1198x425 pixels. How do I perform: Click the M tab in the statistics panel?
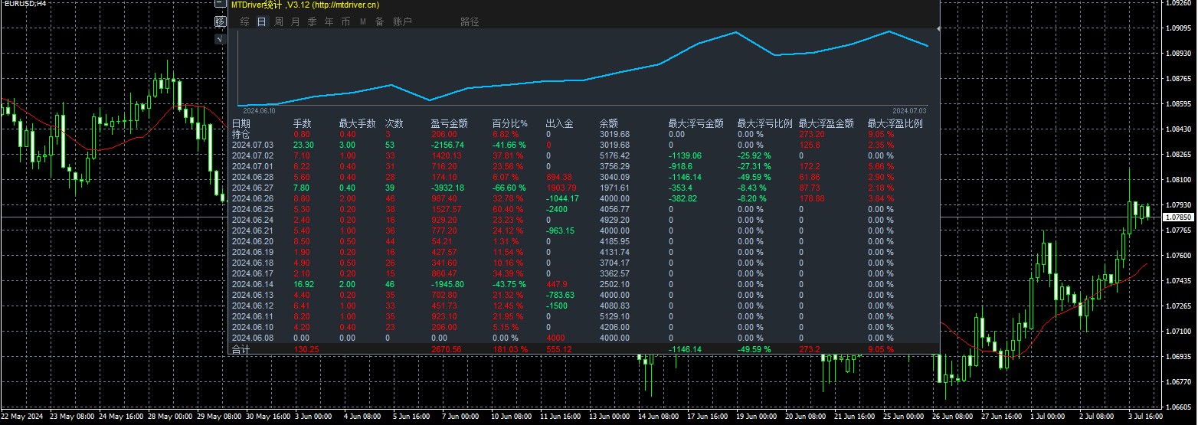pyautogui.click(x=363, y=21)
